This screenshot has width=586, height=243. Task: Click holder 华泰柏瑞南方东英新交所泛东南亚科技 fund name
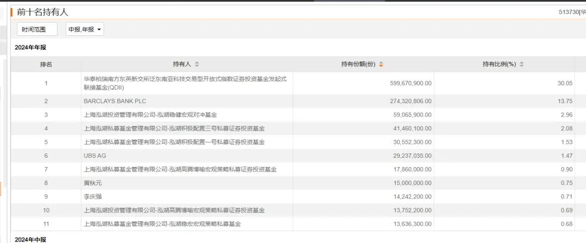coord(186,84)
